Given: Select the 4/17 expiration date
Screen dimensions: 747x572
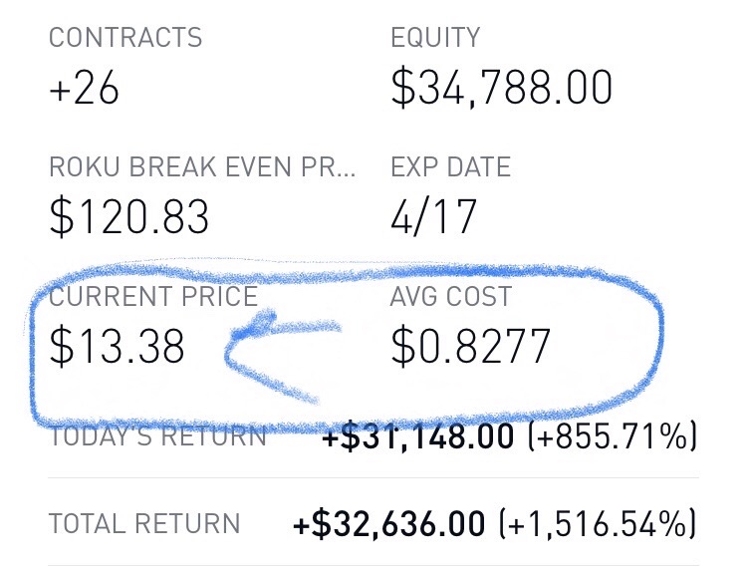Looking at the screenshot, I should point(433,217).
